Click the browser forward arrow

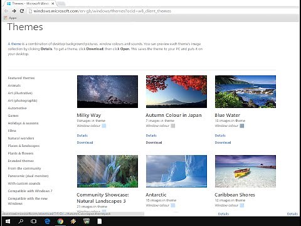(x=14, y=11)
